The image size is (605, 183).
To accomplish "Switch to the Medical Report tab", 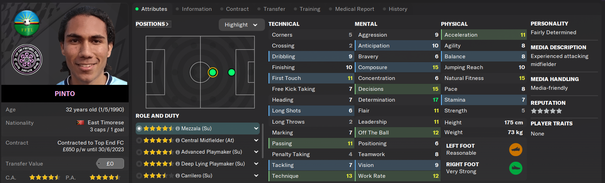I will pos(354,9).
